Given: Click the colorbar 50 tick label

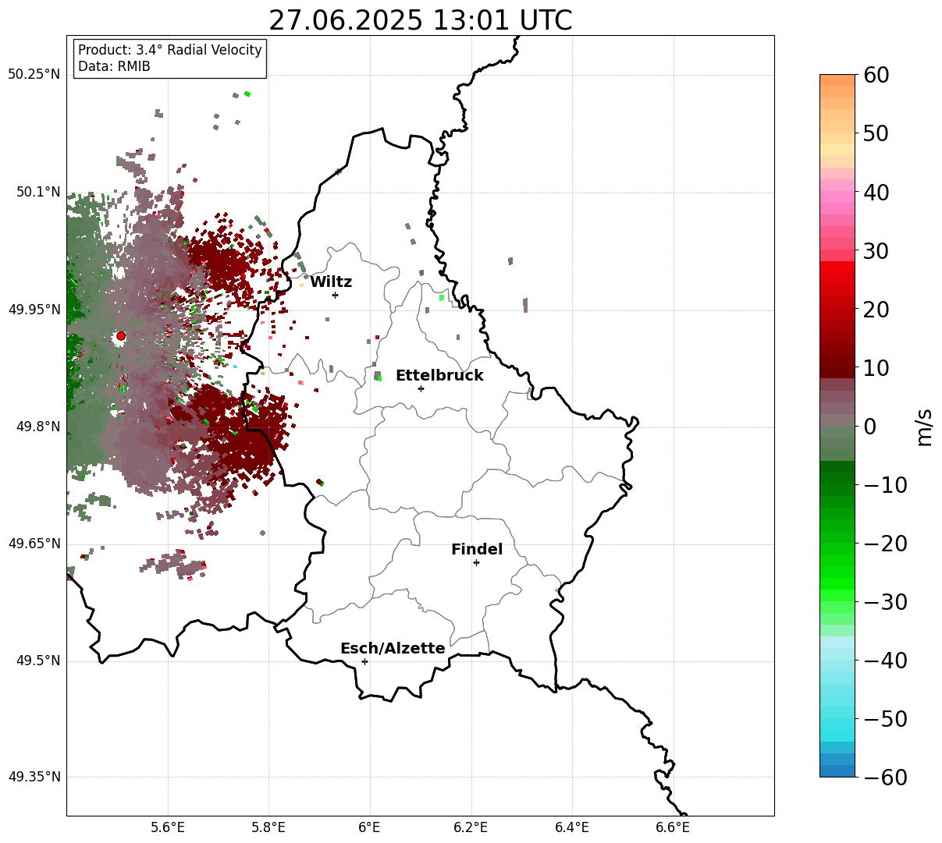Looking at the screenshot, I should tap(876, 133).
